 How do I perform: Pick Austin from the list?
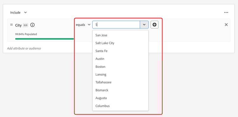(x=120, y=59)
